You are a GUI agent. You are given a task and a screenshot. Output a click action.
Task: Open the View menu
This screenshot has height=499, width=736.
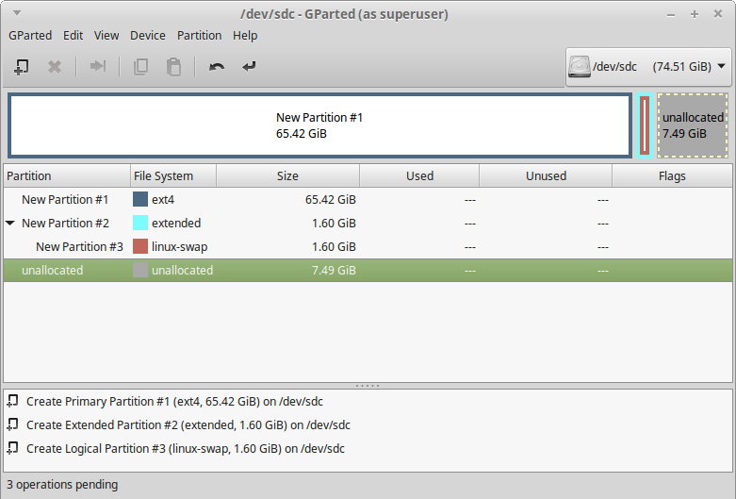106,36
